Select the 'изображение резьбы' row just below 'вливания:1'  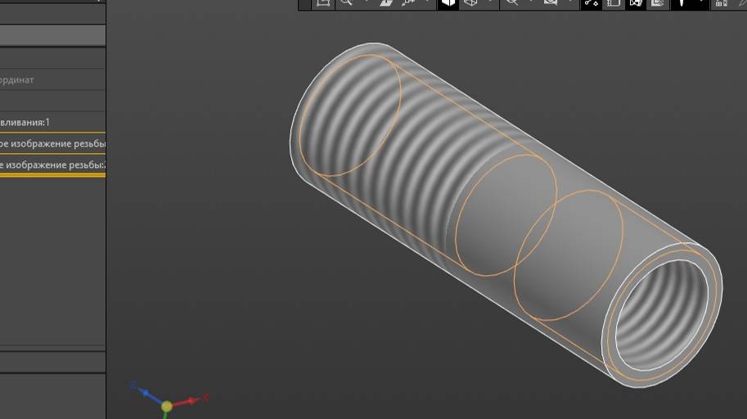52,143
